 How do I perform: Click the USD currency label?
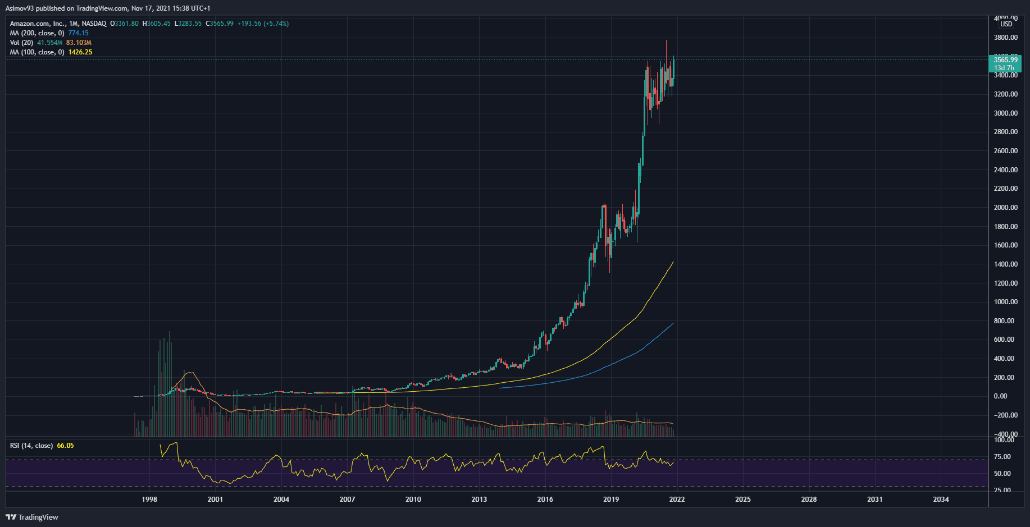1006,24
